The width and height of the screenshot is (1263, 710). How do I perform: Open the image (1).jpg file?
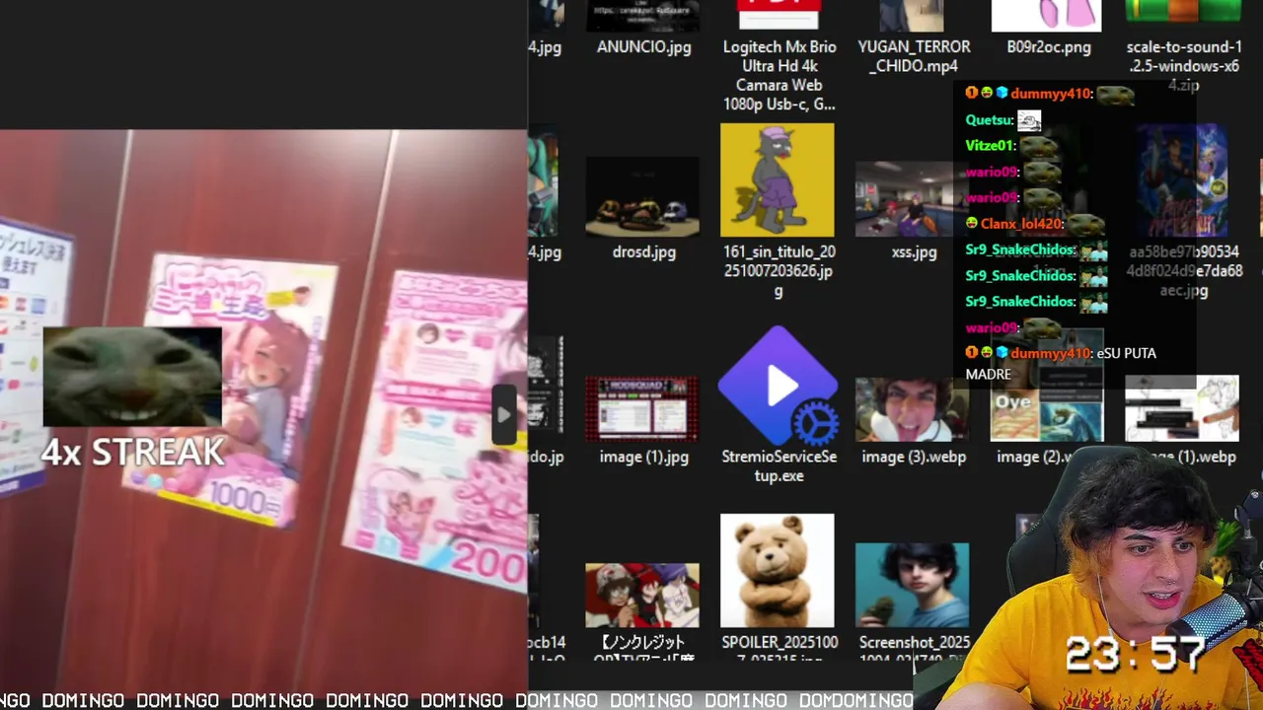pyautogui.click(x=642, y=408)
